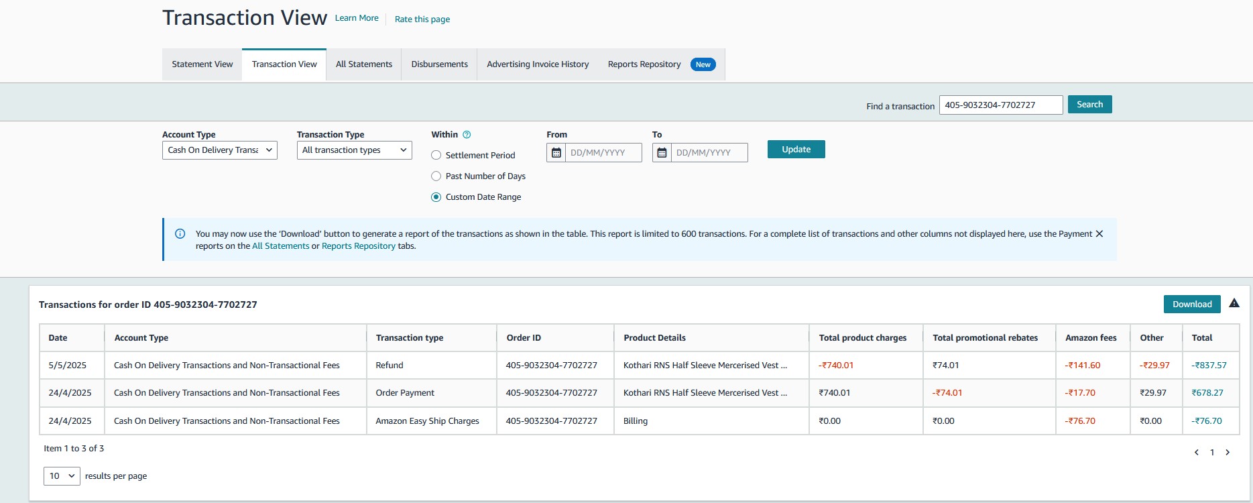Open the Reports Repository link in banner
Viewport: 1253px width, 503px height.
[x=359, y=246]
